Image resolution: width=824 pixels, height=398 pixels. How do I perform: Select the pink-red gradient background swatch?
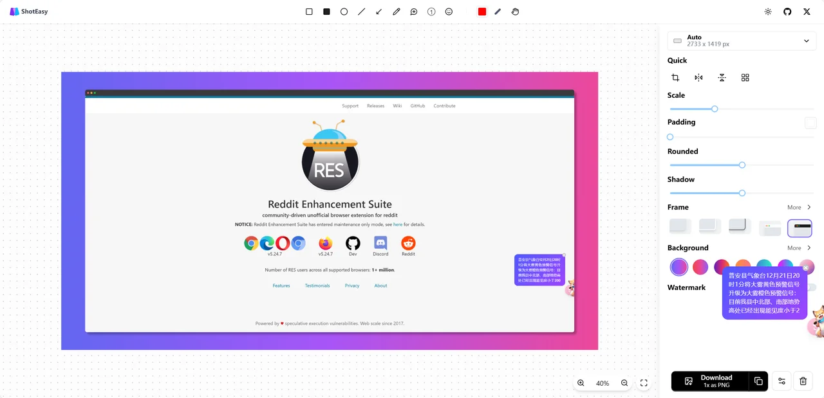tap(700, 266)
